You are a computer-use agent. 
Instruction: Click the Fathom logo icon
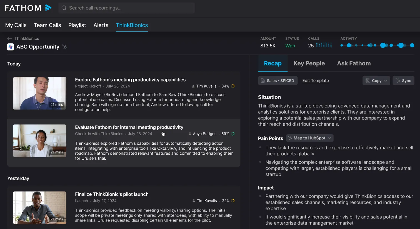click(48, 8)
